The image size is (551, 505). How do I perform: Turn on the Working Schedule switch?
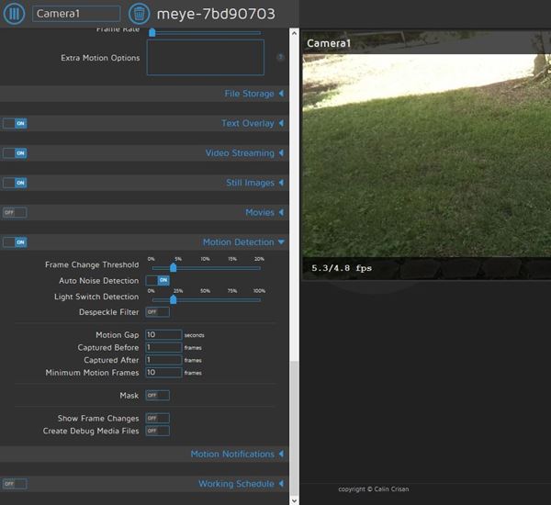pos(15,484)
